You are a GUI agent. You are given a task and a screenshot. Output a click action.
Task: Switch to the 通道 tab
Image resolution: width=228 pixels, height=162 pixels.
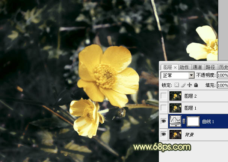coord(197,67)
